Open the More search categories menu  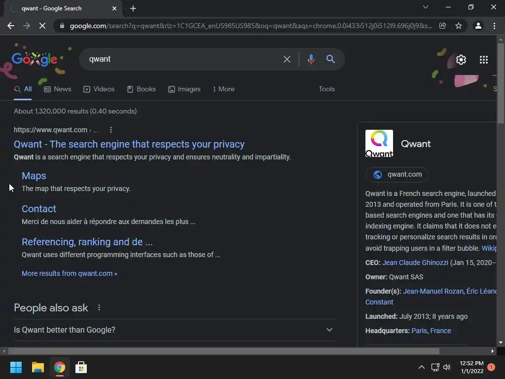pyautogui.click(x=223, y=89)
